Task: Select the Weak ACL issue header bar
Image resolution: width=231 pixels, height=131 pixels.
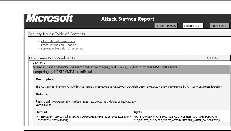Action: 132,69
